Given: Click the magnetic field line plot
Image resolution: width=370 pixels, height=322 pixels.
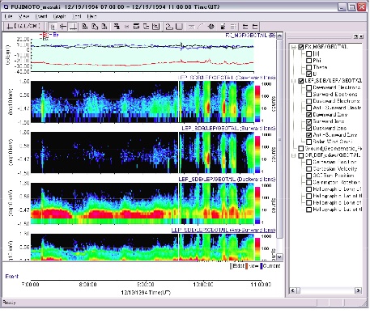Looking at the screenshot, I should coord(142,55).
